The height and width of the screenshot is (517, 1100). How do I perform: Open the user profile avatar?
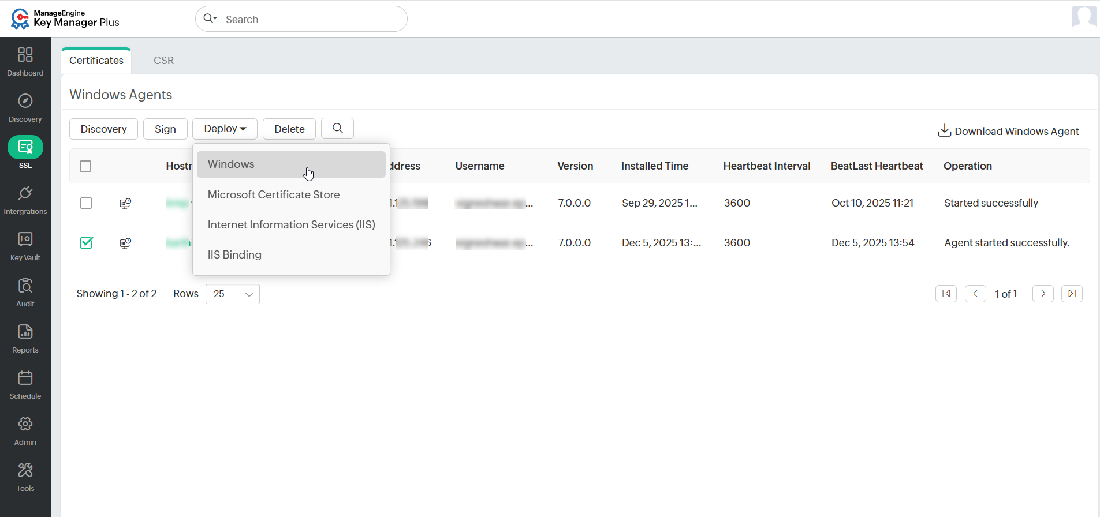pyautogui.click(x=1084, y=17)
